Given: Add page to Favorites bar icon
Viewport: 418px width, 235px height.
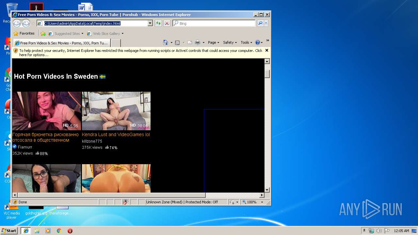Looking at the screenshot, I should click(43, 33).
